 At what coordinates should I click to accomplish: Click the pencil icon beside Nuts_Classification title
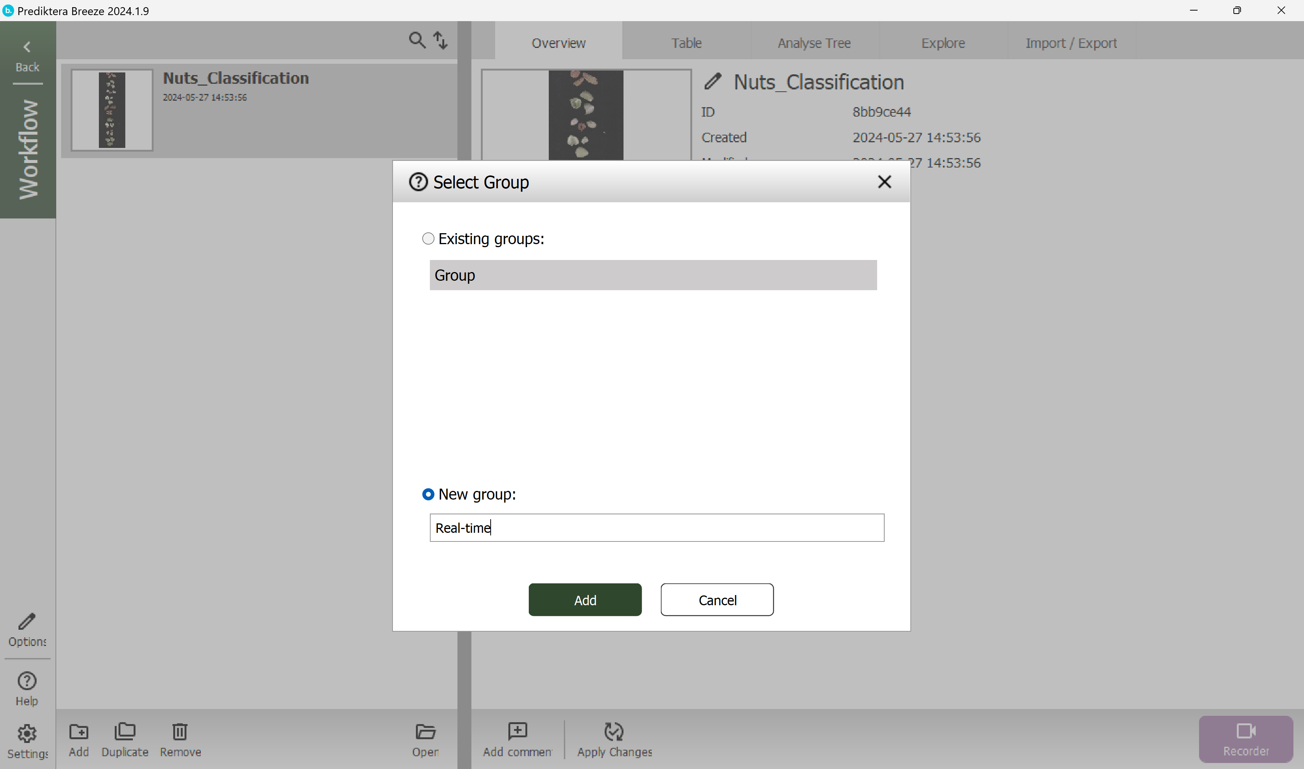coord(713,82)
